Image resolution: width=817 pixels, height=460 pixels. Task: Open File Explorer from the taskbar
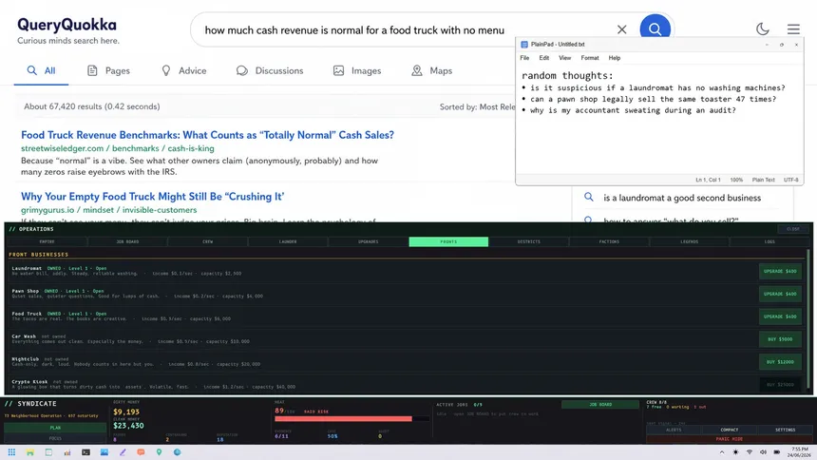click(30, 452)
